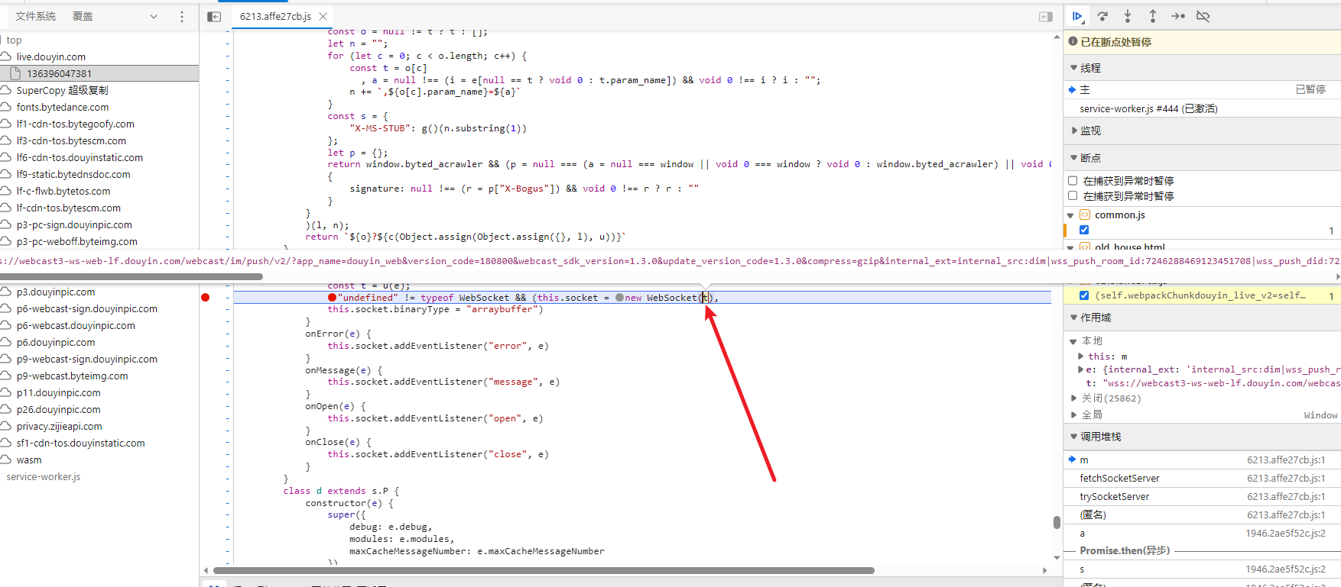1341x587 pixels.
Task: Resume script execution in the debugger
Action: pos(1077,16)
